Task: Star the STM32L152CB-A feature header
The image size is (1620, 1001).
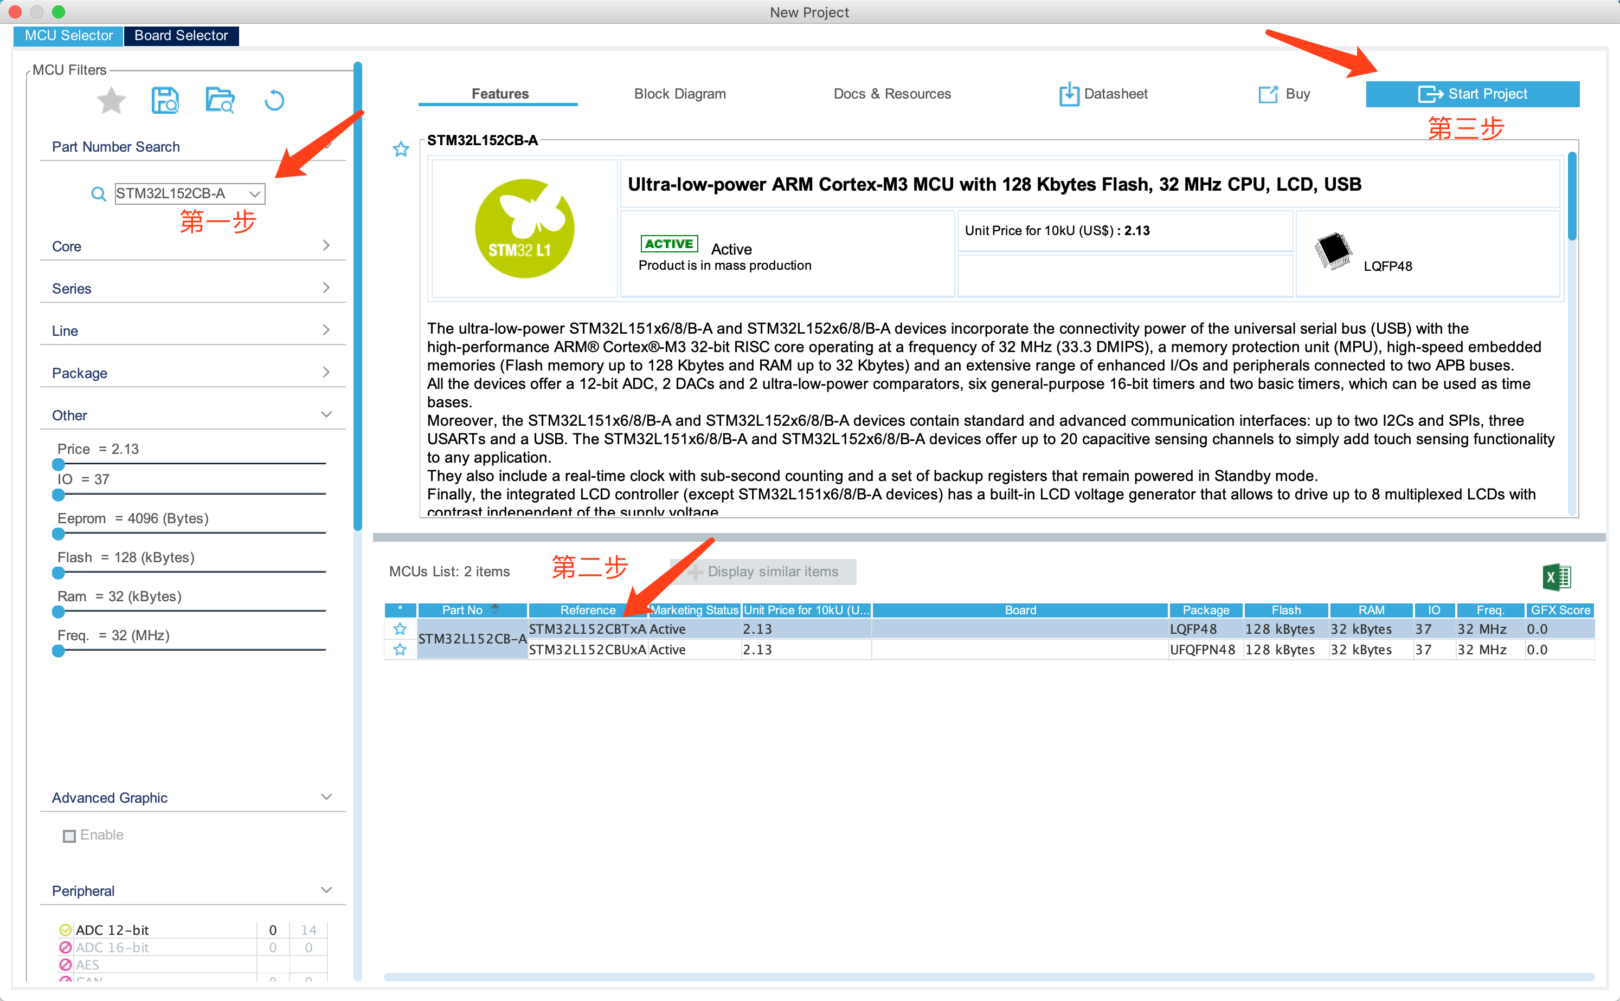Action: click(401, 149)
